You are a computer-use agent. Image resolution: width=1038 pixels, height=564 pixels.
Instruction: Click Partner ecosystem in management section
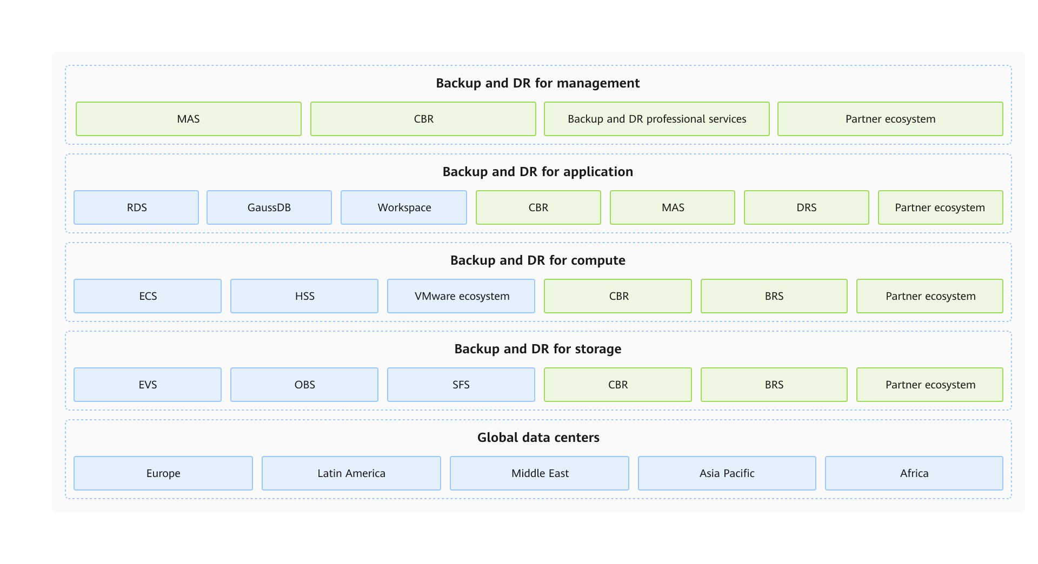click(x=890, y=119)
